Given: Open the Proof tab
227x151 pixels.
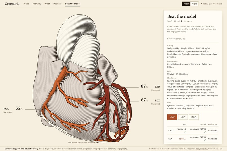Looking at the screenshot, I should [47, 4].
